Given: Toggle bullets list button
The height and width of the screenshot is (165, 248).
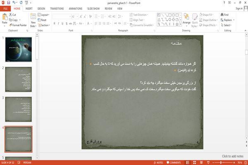Looking at the screenshot, I should point(96,16).
